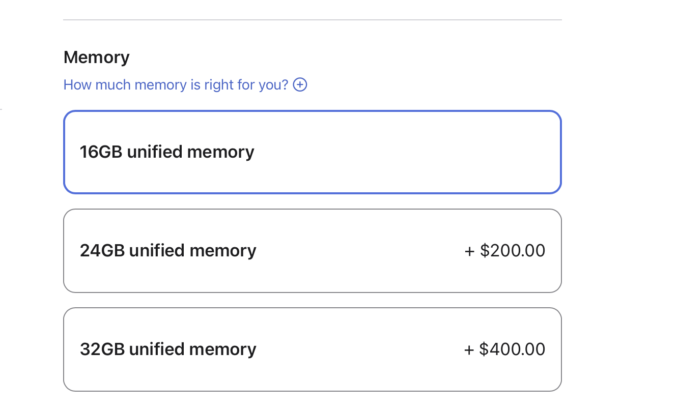The image size is (678, 410).
Task: Click the word "memory" in the help link
Action: pyautogui.click(x=160, y=84)
